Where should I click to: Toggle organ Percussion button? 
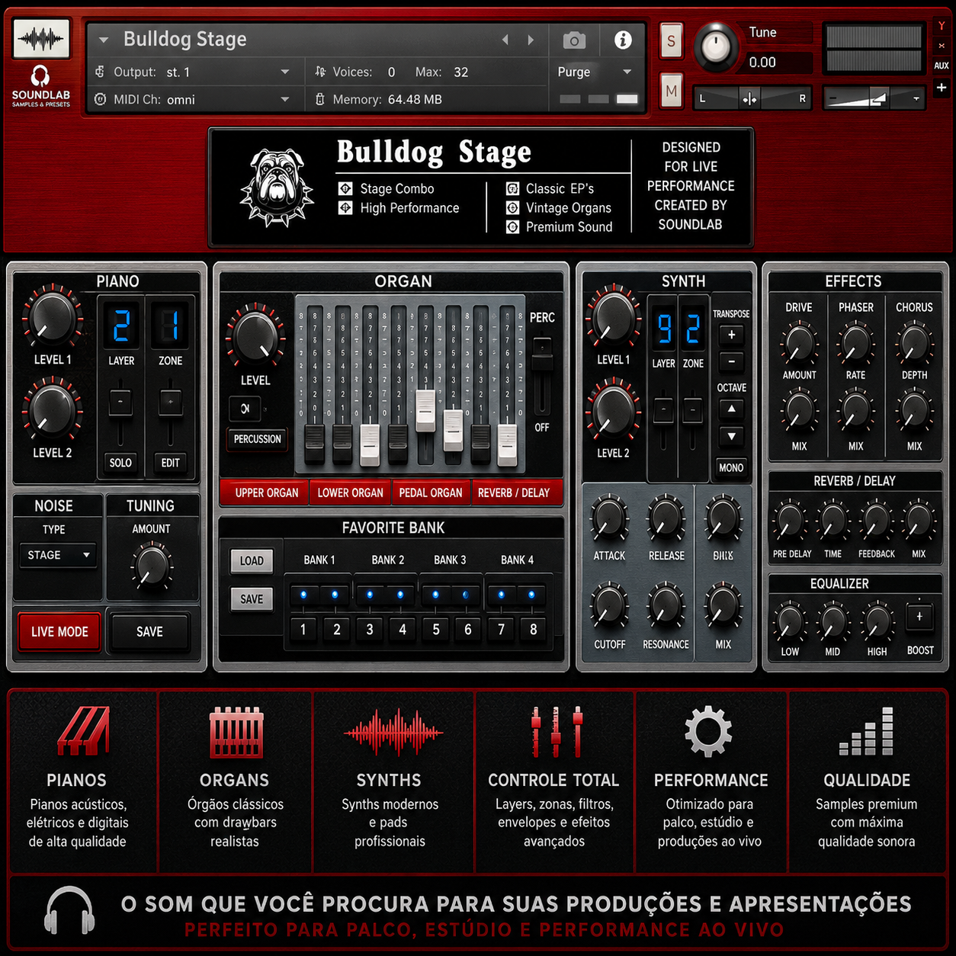pyautogui.click(x=258, y=439)
